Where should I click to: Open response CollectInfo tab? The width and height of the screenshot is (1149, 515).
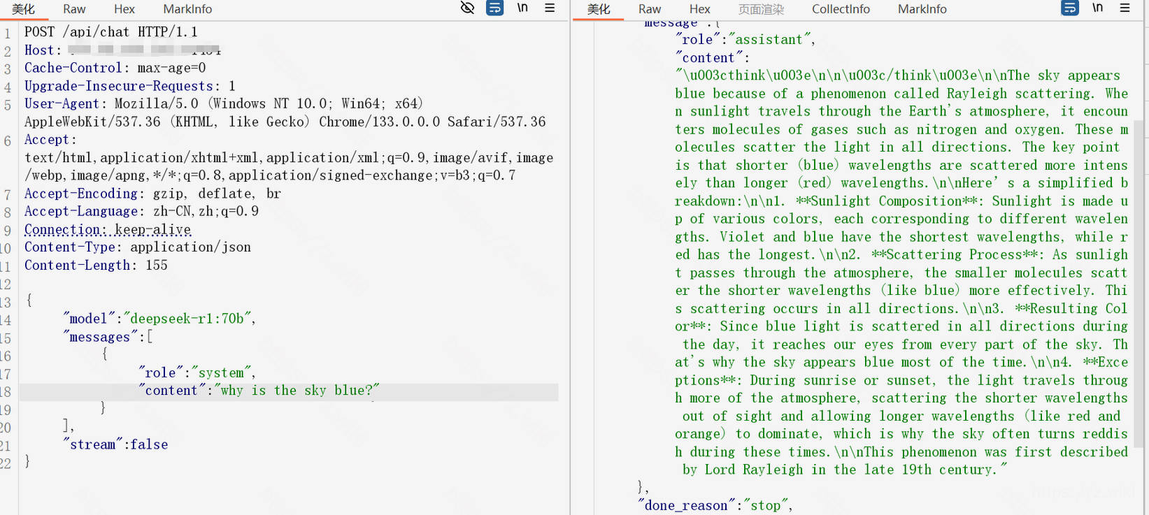[841, 9]
